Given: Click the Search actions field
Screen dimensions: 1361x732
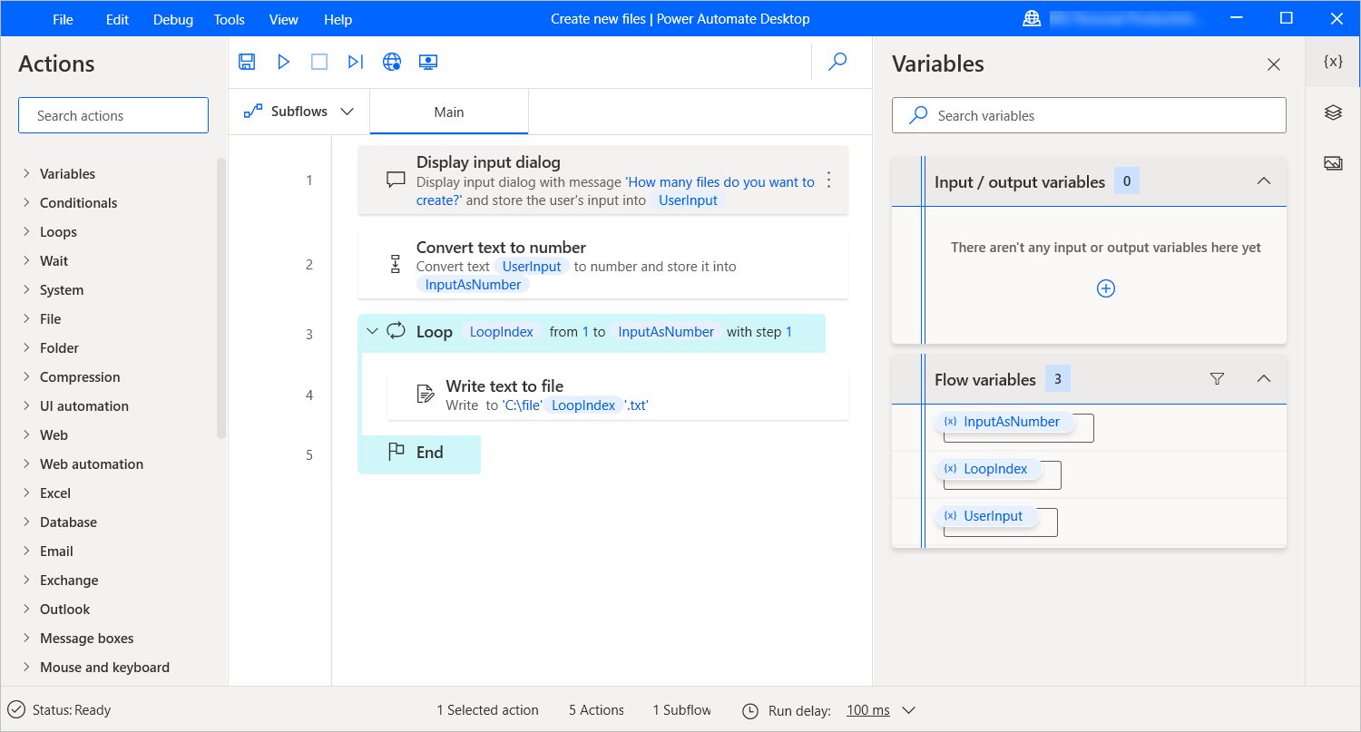Looking at the screenshot, I should coord(113,116).
